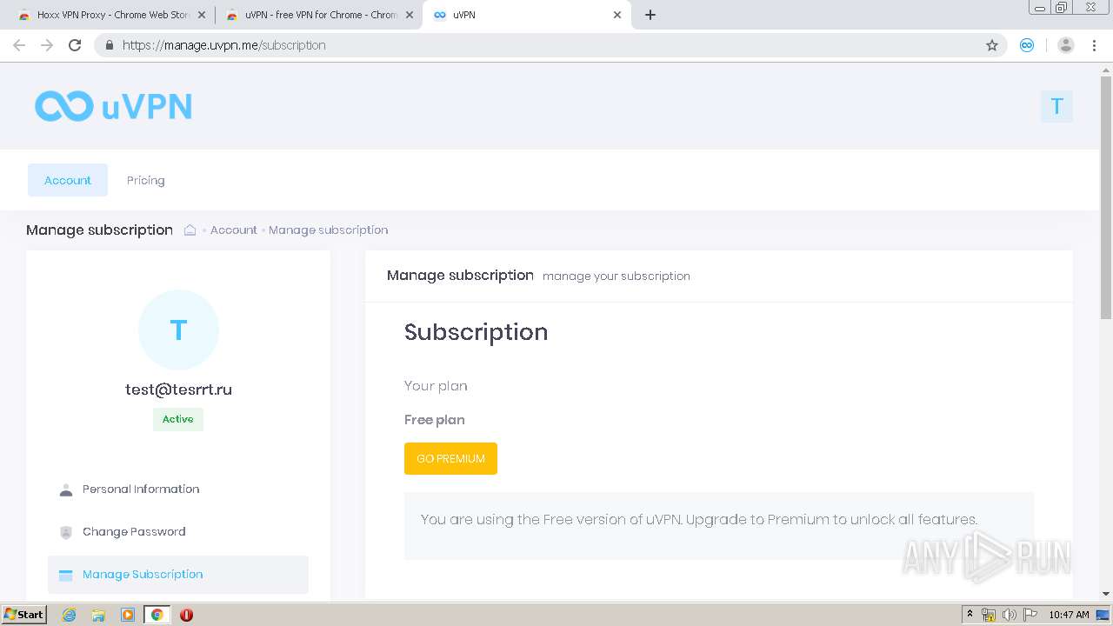Click the large profile avatar circle T

point(178,330)
